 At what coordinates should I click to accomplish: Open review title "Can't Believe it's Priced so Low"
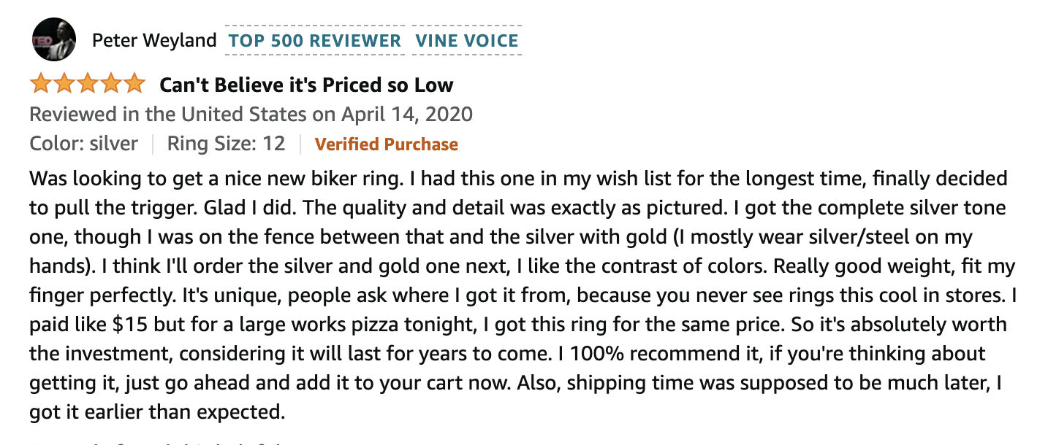306,85
